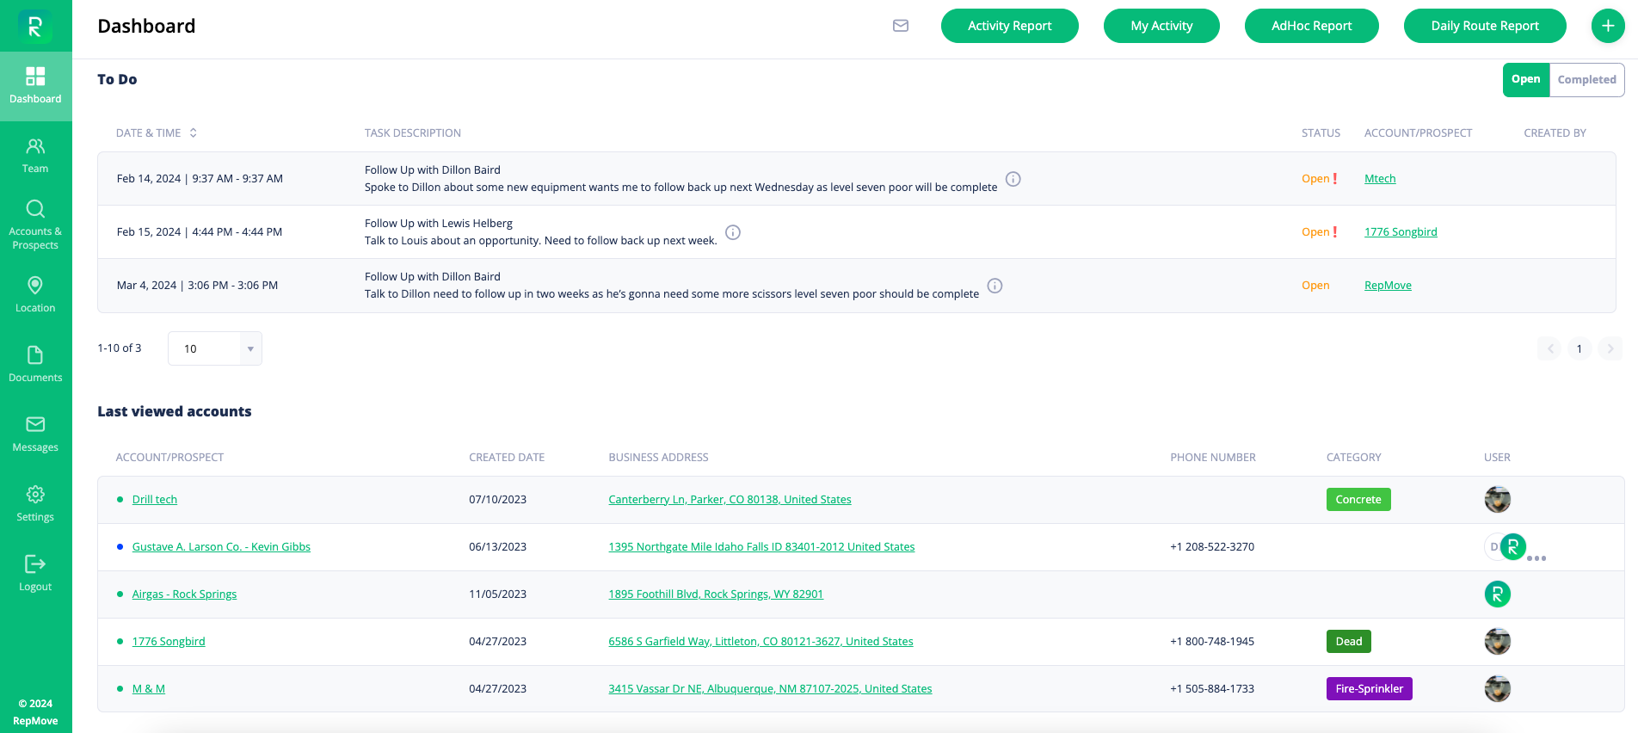
Task: Open the Team sidebar icon
Action: click(35, 146)
